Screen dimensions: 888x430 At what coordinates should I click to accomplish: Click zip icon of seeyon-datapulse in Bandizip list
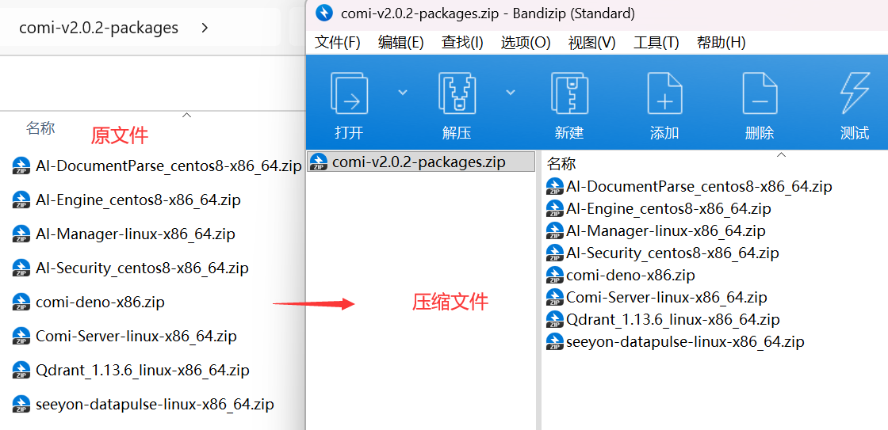[555, 342]
